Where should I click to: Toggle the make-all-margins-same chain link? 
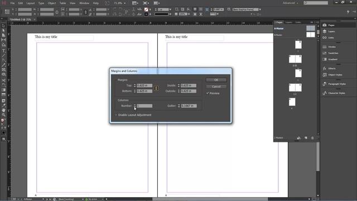click(x=156, y=88)
